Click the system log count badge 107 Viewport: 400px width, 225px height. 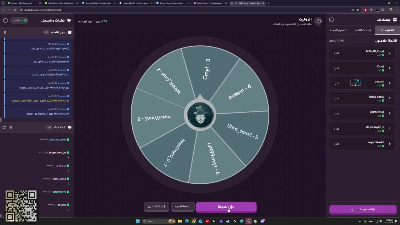(x=46, y=32)
